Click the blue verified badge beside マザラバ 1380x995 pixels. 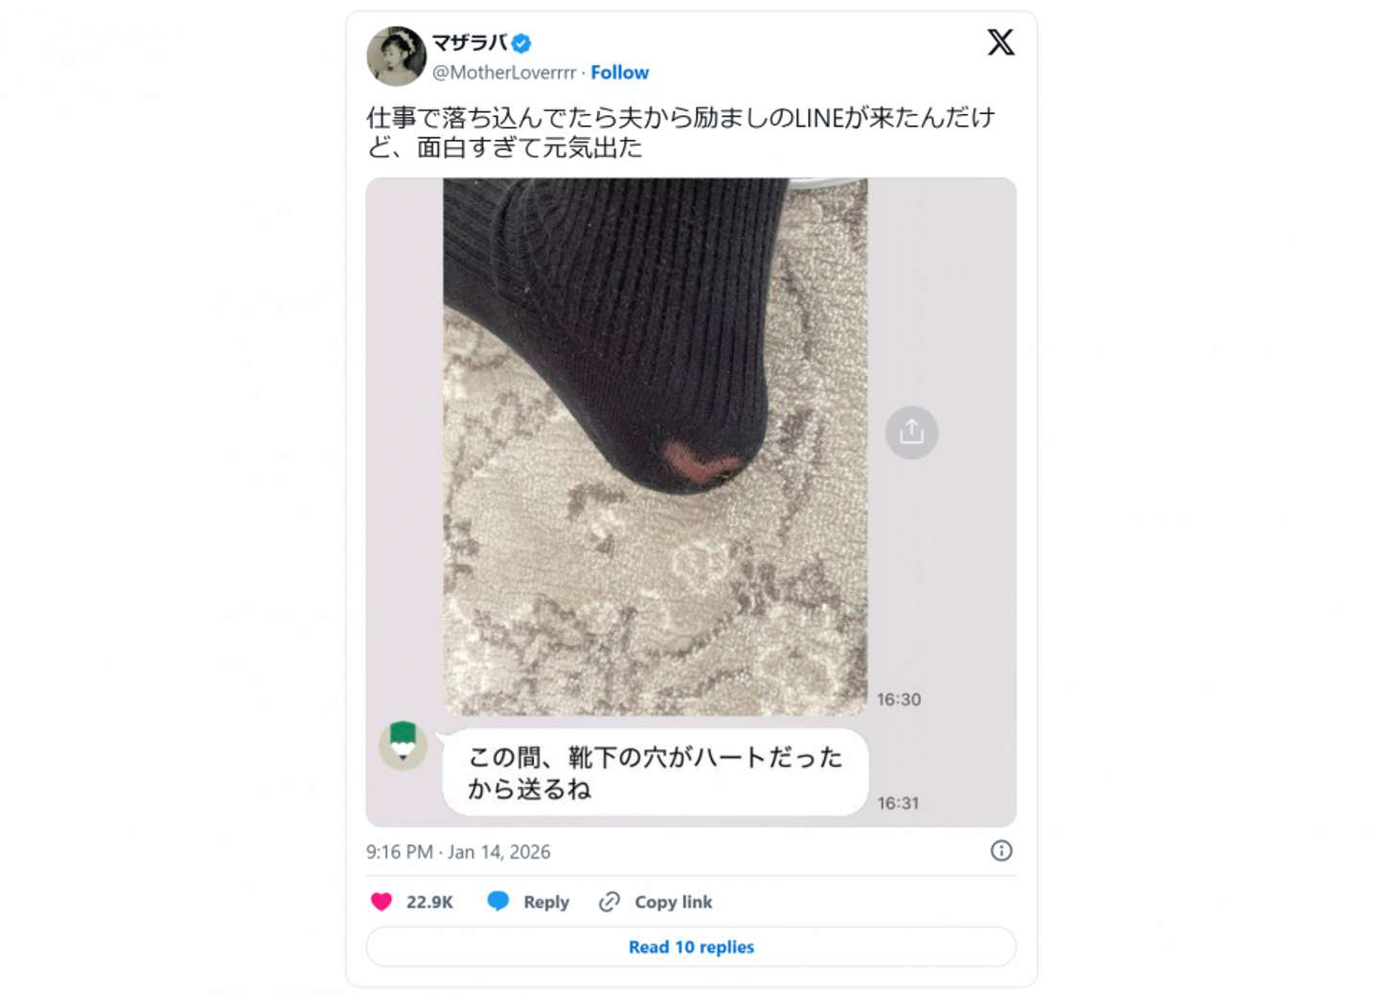point(521,43)
